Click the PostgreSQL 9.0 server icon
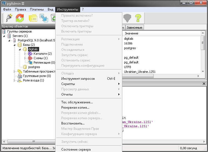 click(14, 40)
